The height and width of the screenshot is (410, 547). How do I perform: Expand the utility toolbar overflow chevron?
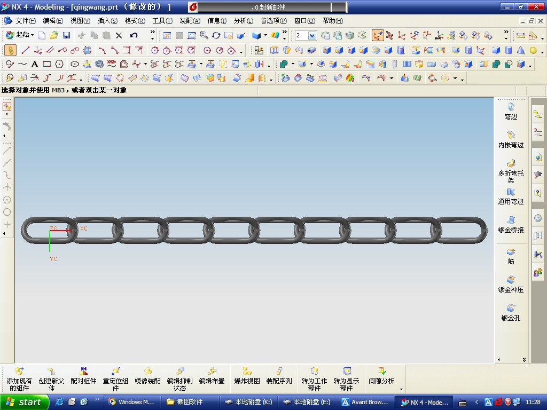coord(506,31)
